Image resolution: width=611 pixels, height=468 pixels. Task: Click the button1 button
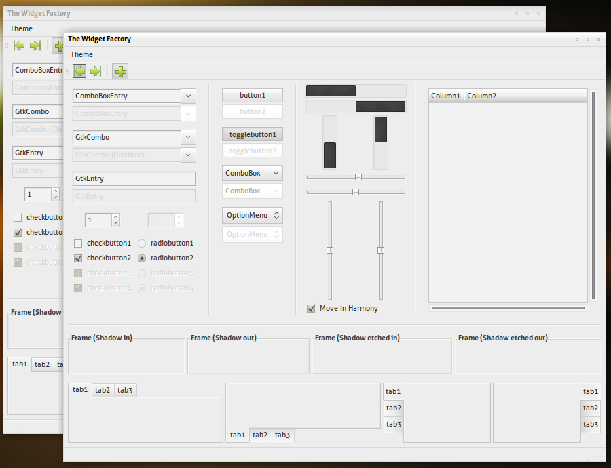tap(253, 96)
